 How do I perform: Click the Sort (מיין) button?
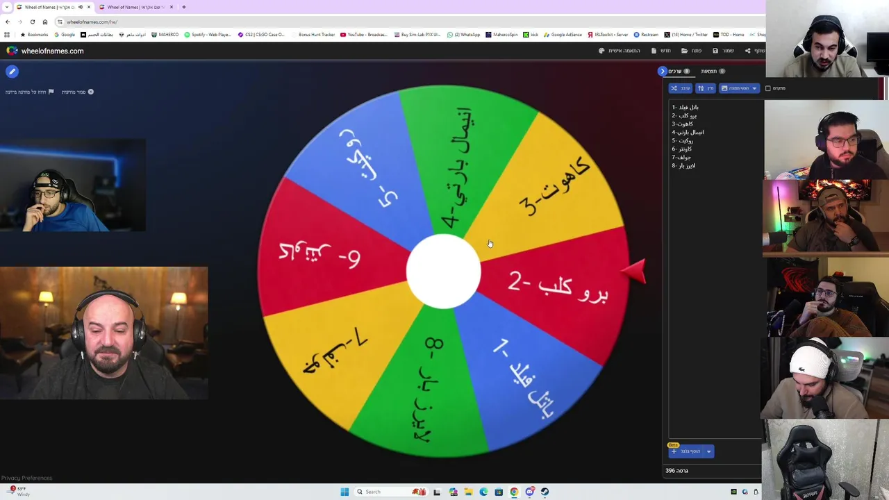(705, 88)
